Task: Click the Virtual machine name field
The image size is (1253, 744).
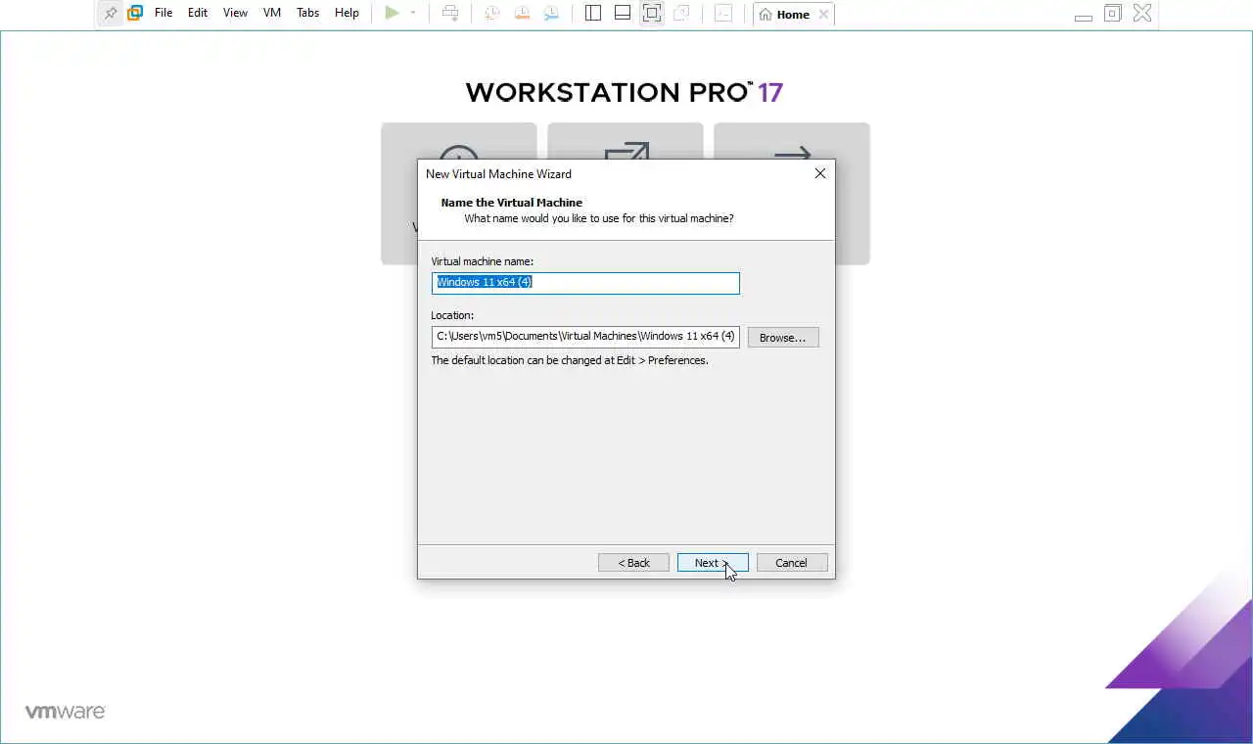Action: [585, 283]
